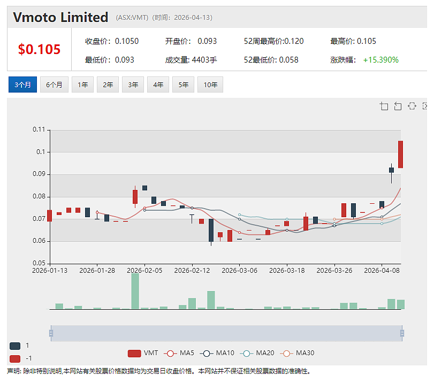Click the zoom reset back icon
434x383 pixels.
coord(398,106)
